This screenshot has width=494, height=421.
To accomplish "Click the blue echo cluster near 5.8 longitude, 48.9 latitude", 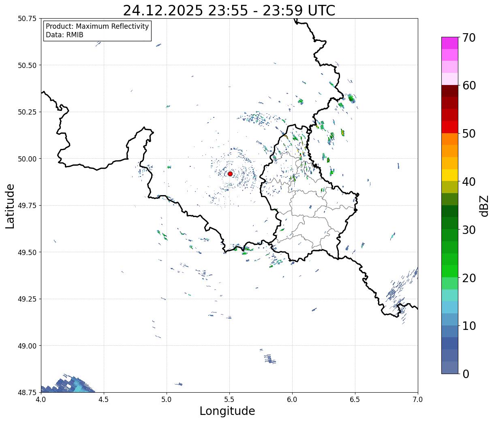I will pyautogui.click(x=269, y=359).
